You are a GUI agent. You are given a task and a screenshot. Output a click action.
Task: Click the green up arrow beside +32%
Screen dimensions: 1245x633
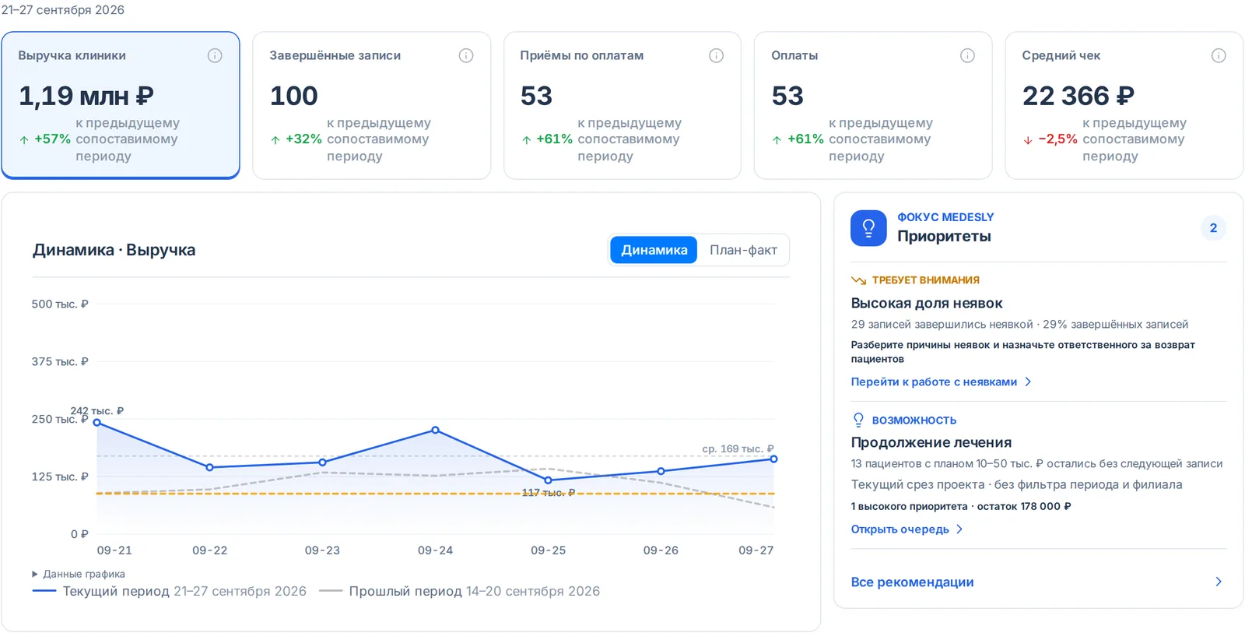tap(275, 140)
